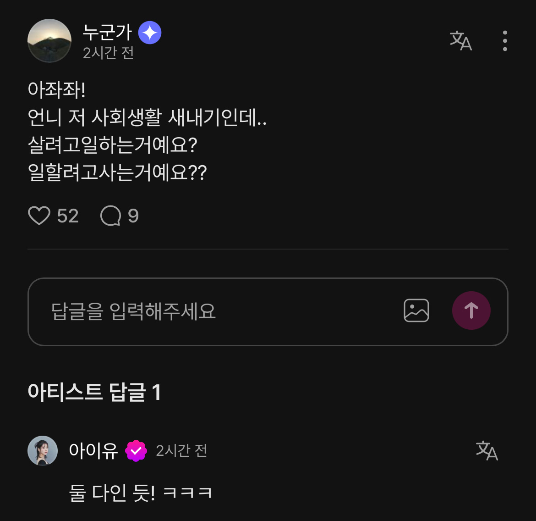Viewport: 536px width, 521px height.
Task: Tap the heart icon to like the post
Action: point(39,216)
